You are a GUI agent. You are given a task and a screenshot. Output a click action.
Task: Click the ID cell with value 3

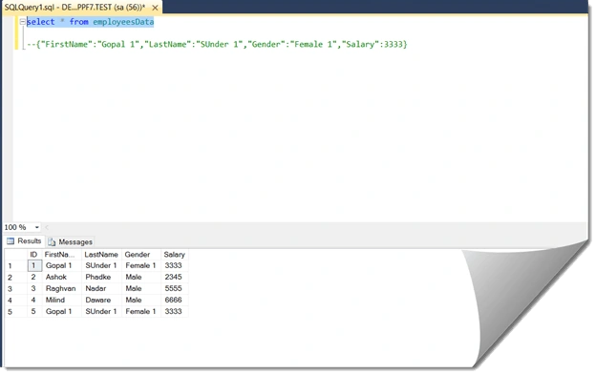34,288
